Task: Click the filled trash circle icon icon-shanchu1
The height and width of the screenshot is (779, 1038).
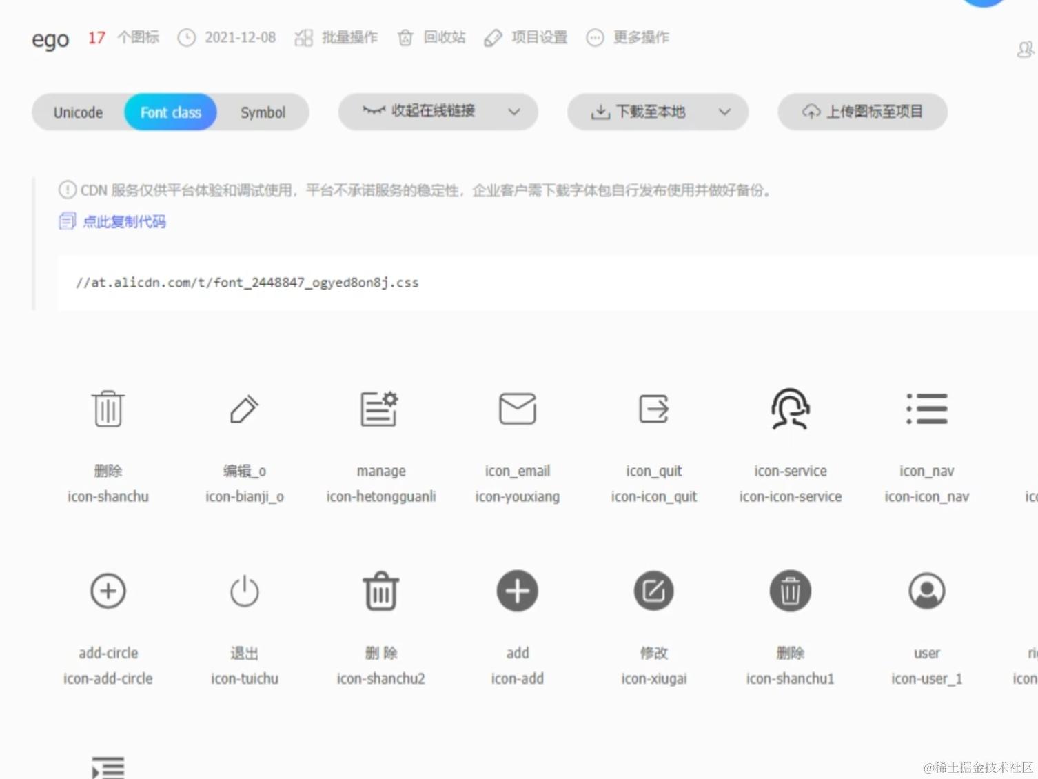Action: [x=790, y=591]
